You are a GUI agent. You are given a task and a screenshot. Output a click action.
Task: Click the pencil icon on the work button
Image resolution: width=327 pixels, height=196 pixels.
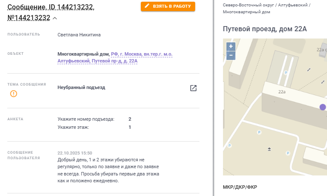point(148,6)
